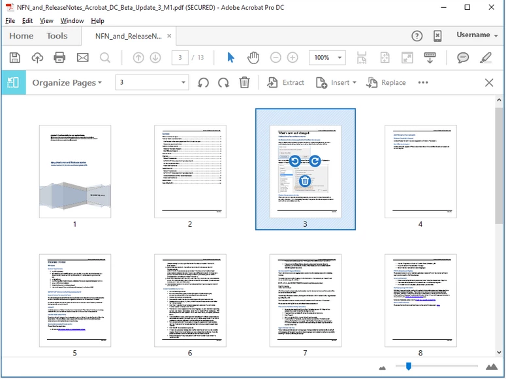Click the scrollbar up arrow
Image resolution: width=506 pixels, height=379 pixels.
pos(499,100)
